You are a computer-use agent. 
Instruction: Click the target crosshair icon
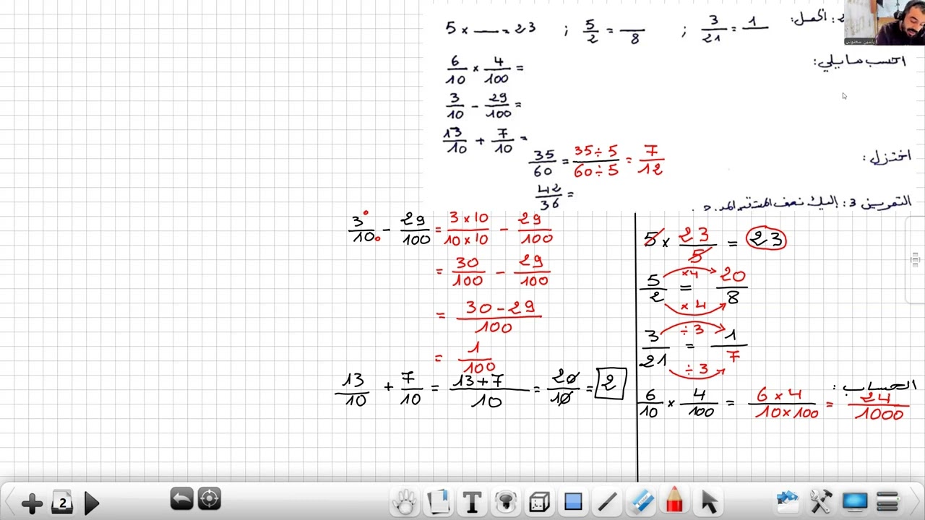click(210, 498)
